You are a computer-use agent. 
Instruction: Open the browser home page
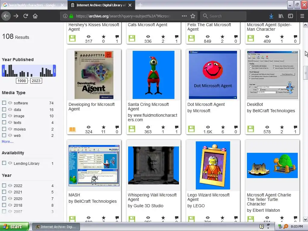tap(35, 16)
